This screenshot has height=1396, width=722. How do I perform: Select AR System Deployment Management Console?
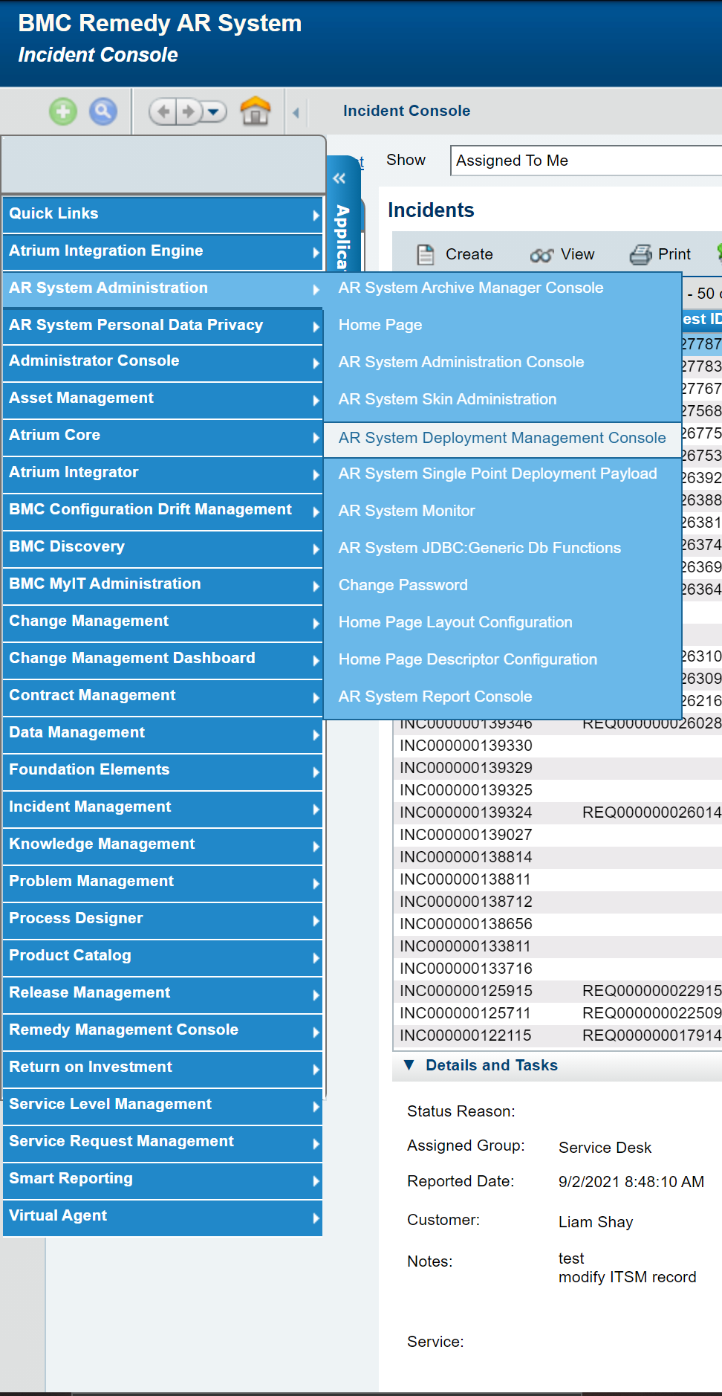502,438
